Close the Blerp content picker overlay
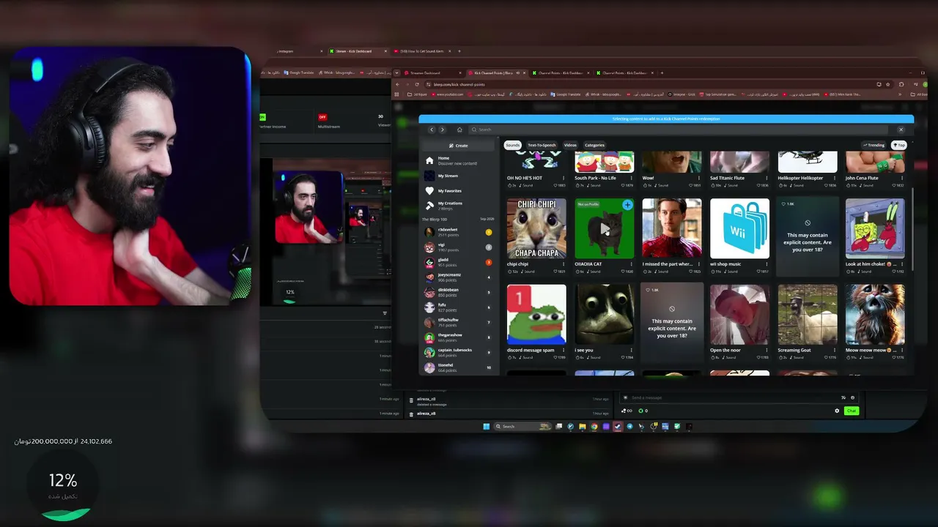Image resolution: width=938 pixels, height=527 pixels. (x=901, y=130)
